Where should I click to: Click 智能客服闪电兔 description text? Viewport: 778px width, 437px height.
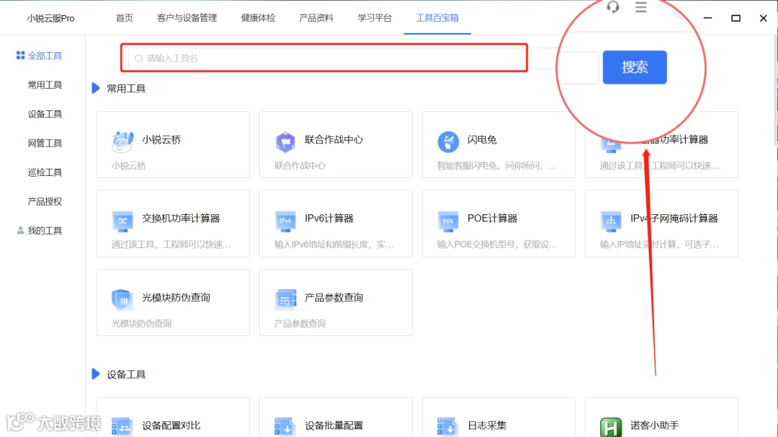point(496,165)
